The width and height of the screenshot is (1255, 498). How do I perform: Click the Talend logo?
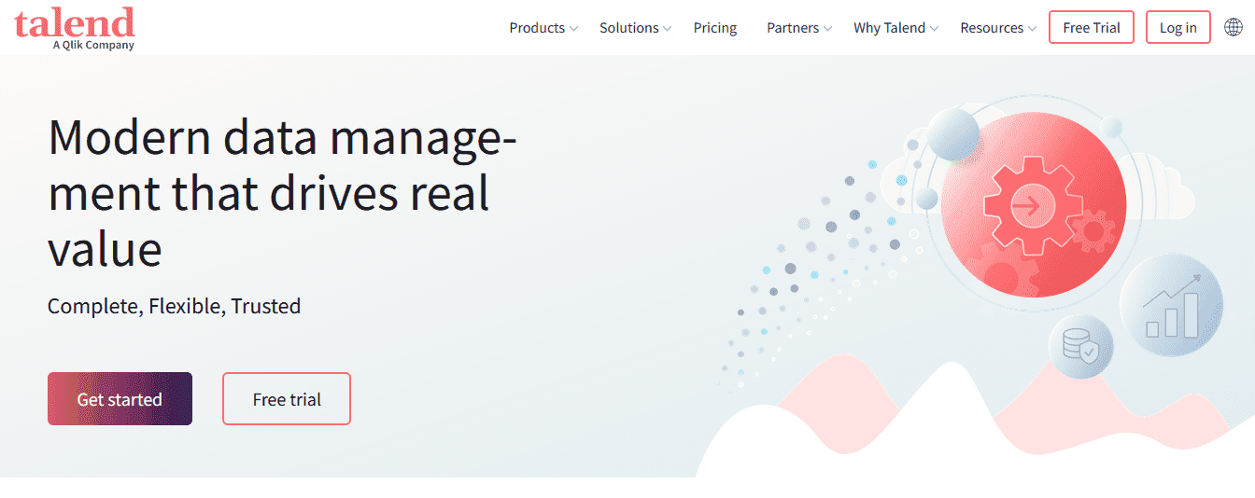75,27
